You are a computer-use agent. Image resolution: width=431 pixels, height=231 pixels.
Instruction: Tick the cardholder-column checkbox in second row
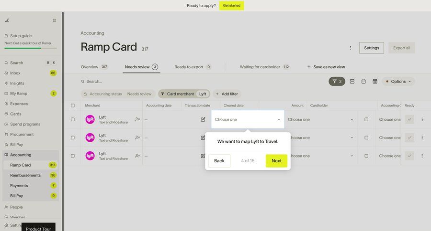[x=366, y=137]
